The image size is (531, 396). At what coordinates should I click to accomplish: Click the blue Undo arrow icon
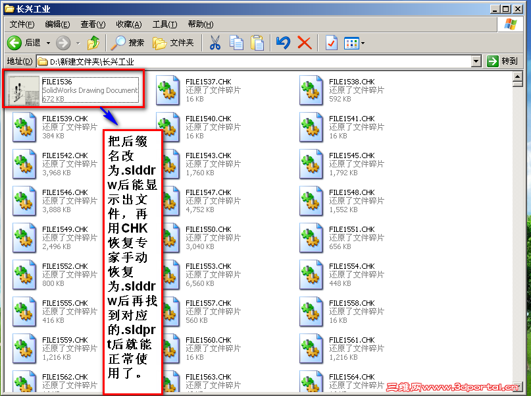coord(283,43)
